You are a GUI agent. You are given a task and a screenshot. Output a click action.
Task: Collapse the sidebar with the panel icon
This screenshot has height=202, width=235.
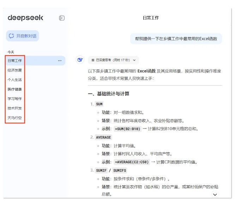[x=62, y=18]
